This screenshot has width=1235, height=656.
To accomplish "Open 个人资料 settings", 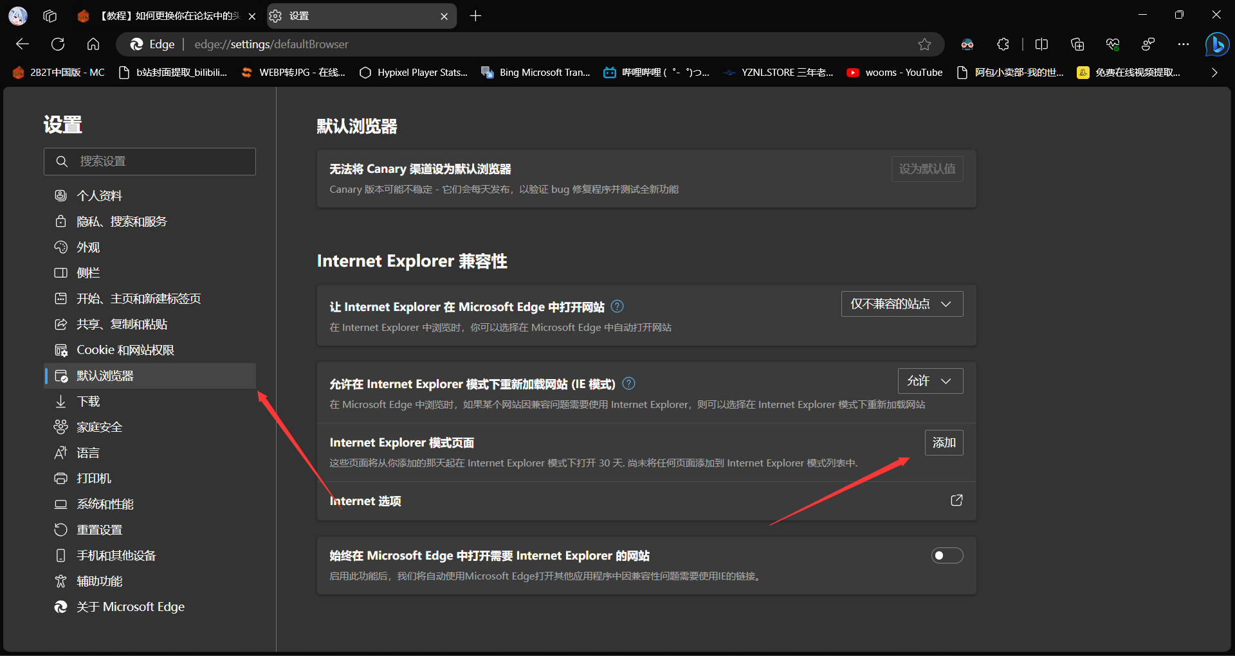I will (x=150, y=196).
